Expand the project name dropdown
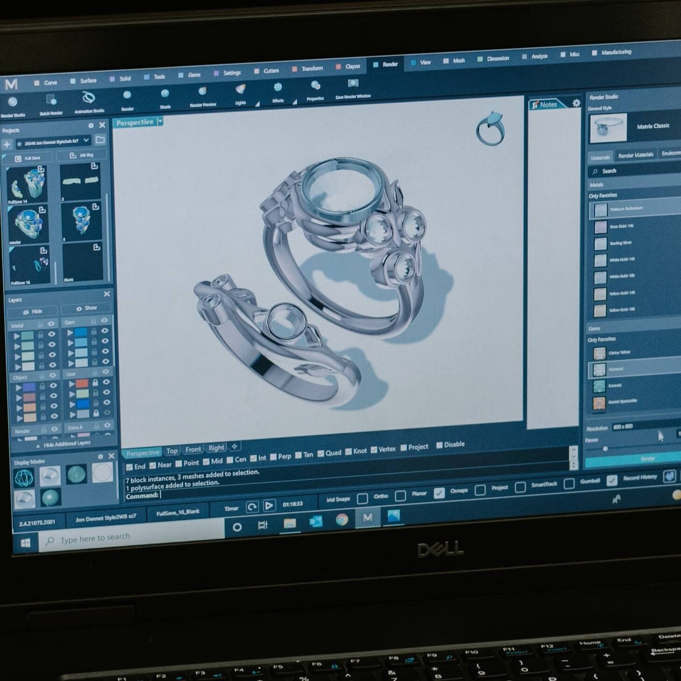 (86, 140)
